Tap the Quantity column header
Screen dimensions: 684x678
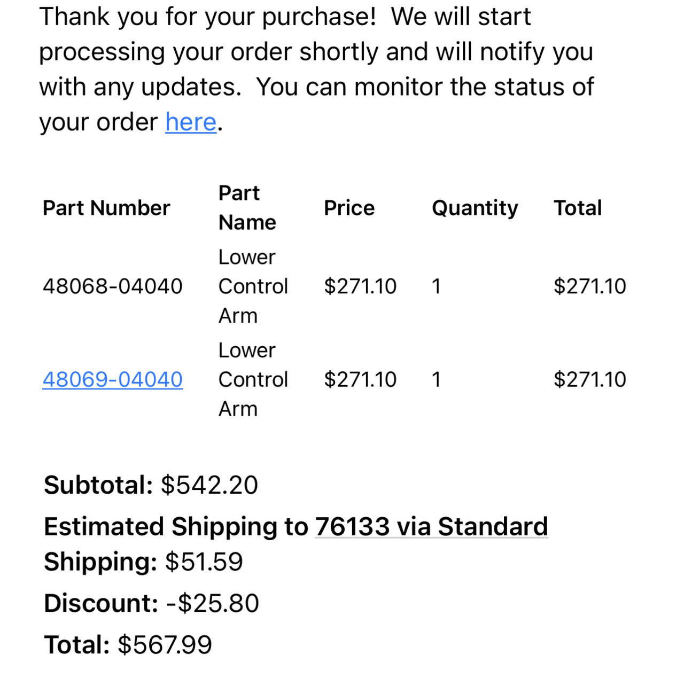click(475, 208)
